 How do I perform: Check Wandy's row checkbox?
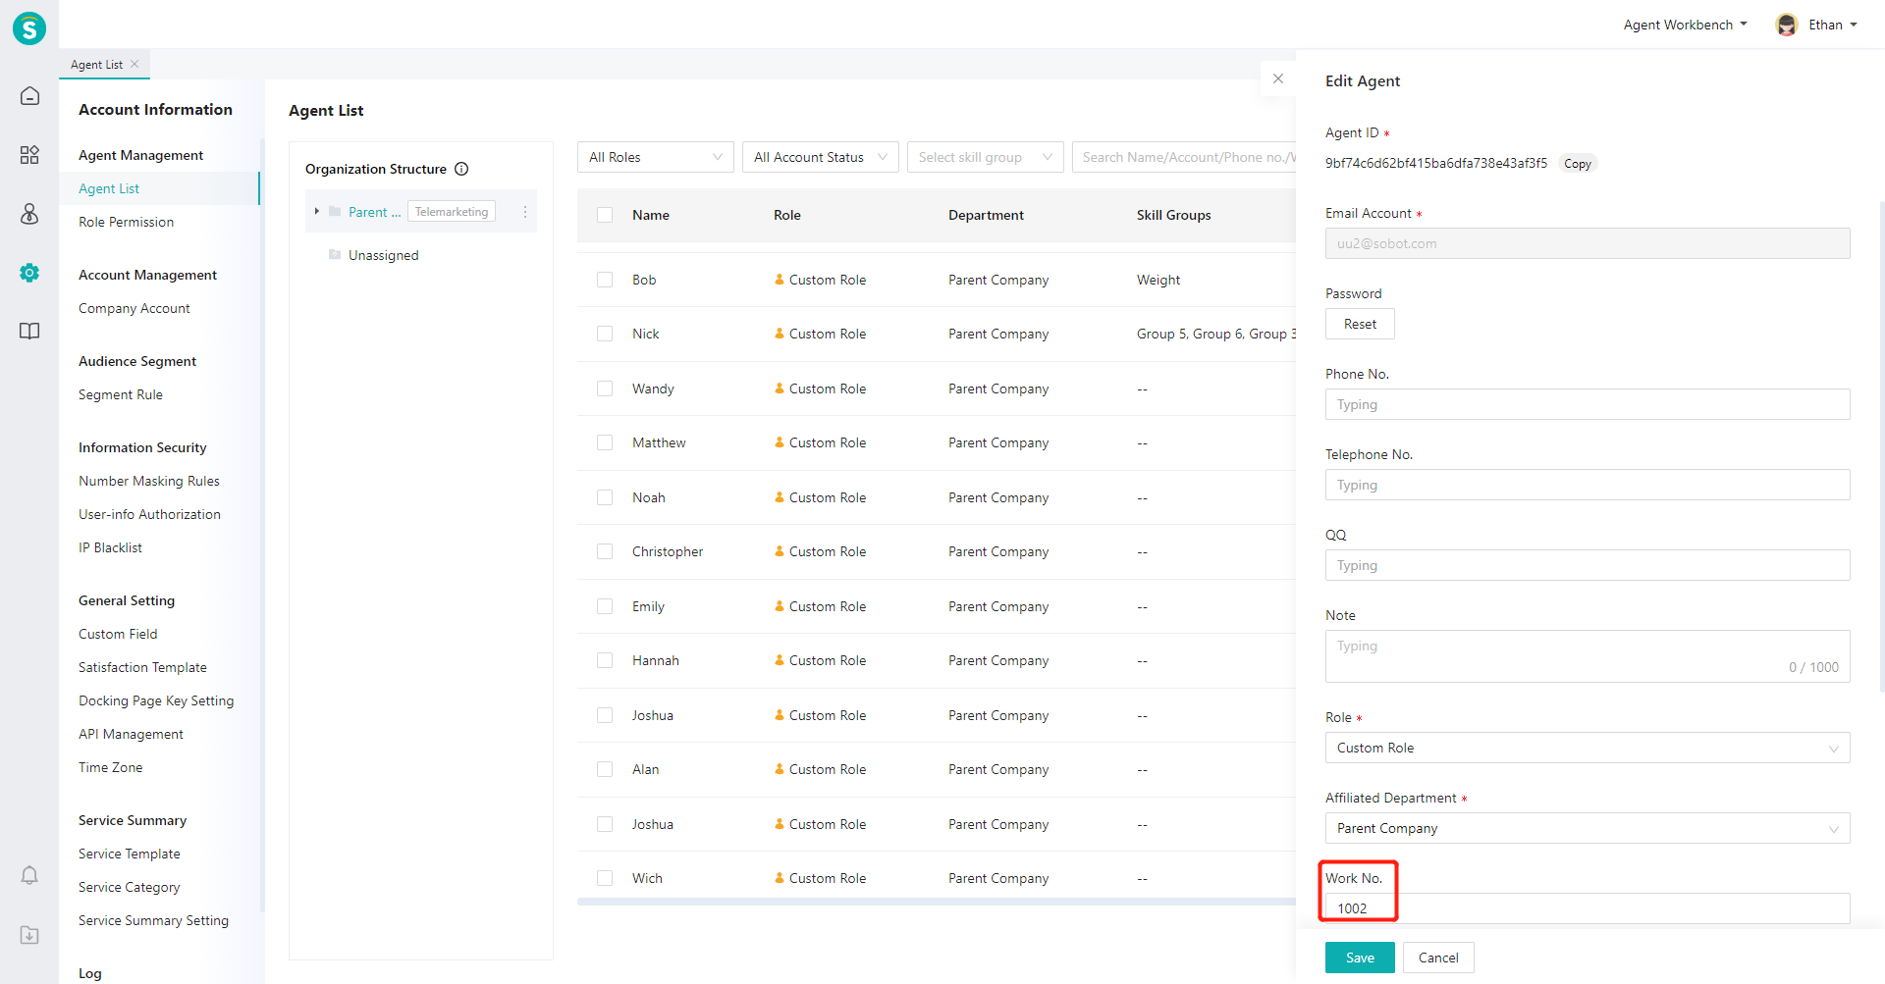[x=605, y=388]
